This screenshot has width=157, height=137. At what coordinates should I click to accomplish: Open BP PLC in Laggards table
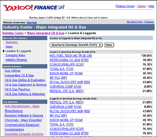point(55,115)
